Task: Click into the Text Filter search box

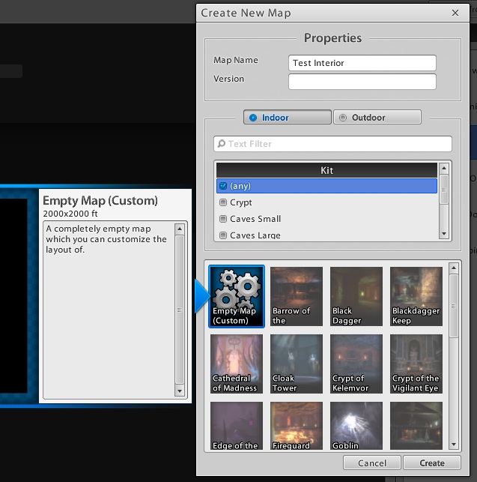Action: click(332, 144)
